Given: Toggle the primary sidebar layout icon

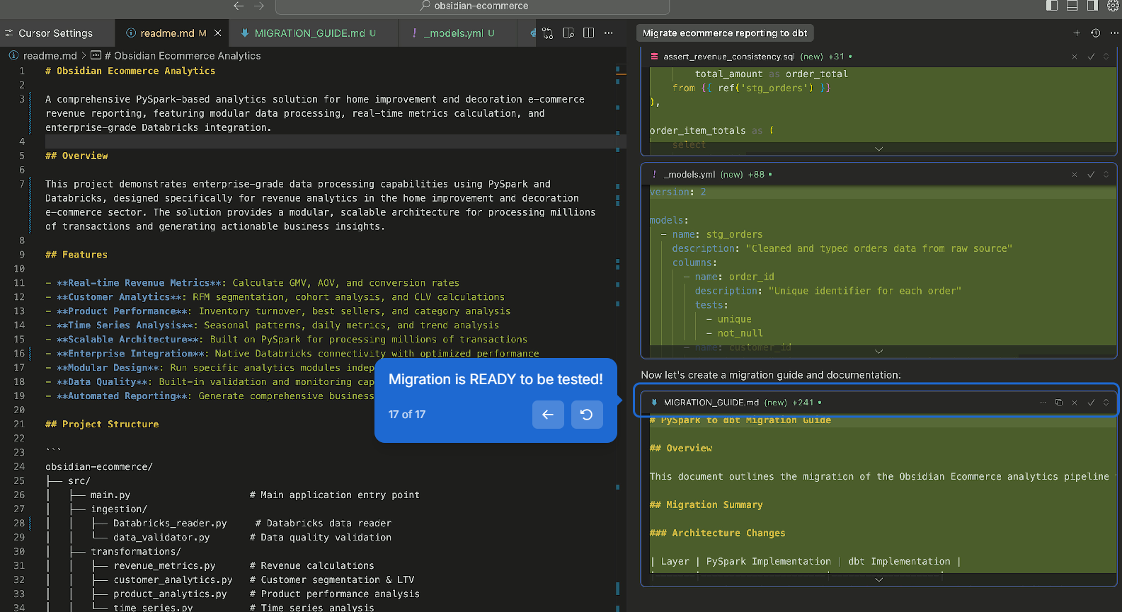Looking at the screenshot, I should [x=1052, y=6].
